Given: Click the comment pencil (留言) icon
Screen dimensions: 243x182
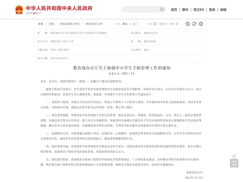Looking at the screenshot, I should tap(177, 24).
